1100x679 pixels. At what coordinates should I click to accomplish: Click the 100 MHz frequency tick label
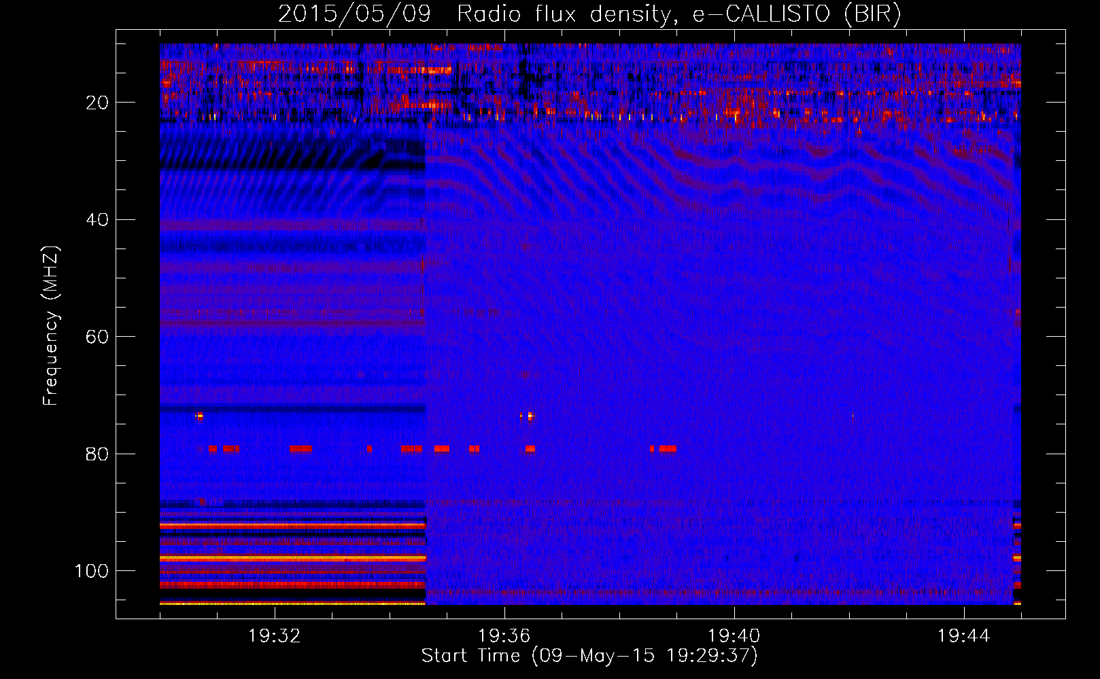pyautogui.click(x=92, y=571)
